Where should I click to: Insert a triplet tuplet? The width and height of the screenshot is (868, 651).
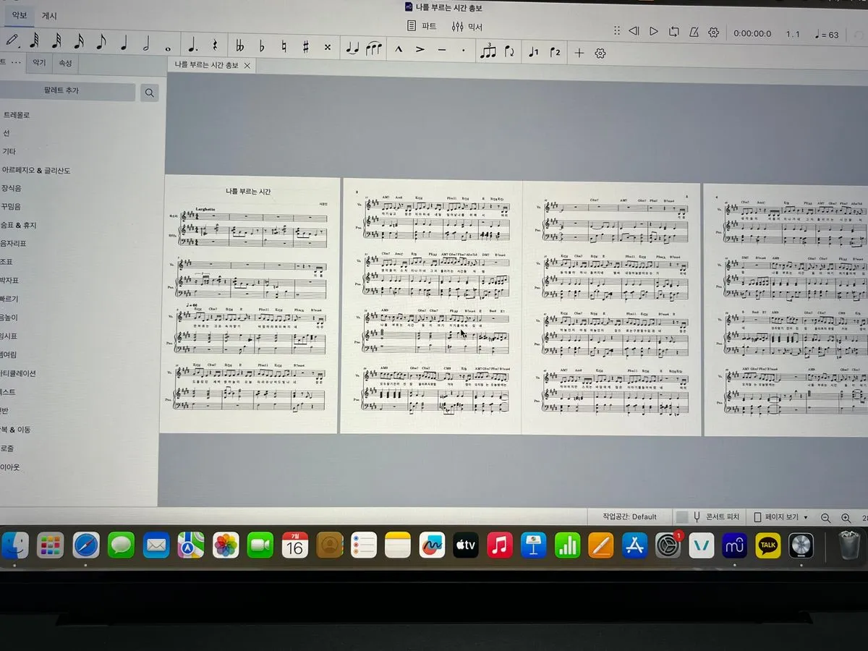(488, 51)
